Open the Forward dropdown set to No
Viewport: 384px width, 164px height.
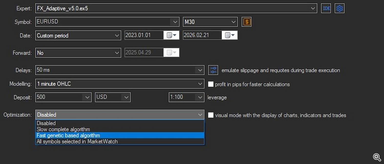click(78, 53)
